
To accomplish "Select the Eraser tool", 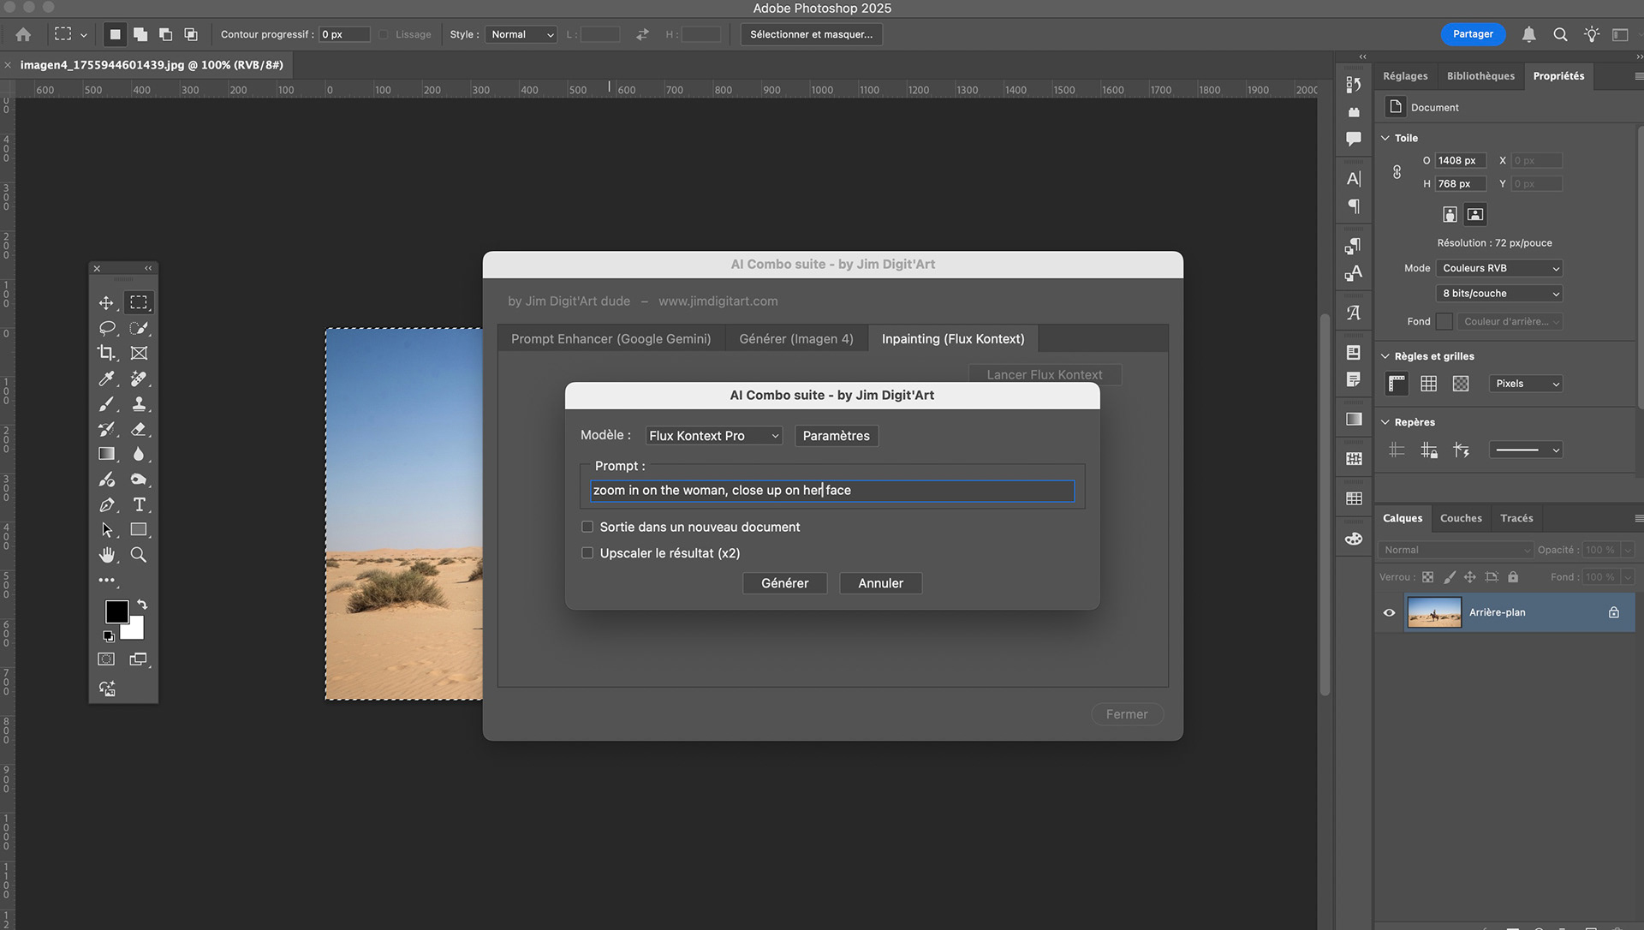I will [139, 429].
